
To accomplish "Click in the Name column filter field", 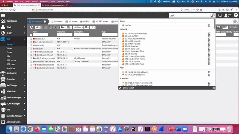I will pos(40,35).
